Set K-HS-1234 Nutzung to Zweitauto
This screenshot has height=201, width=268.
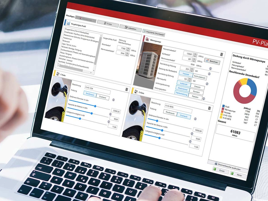[103, 97]
